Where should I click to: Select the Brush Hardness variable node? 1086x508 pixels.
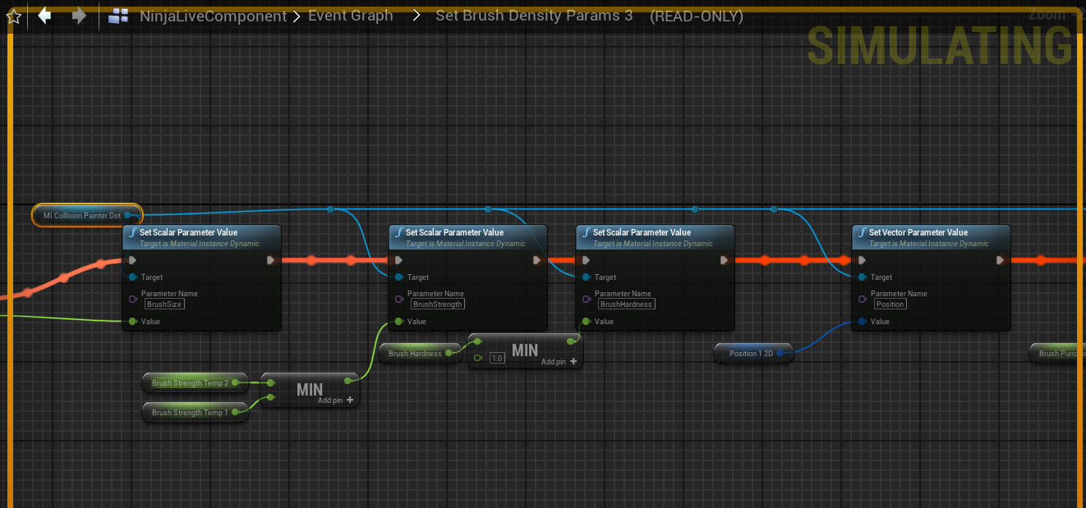[x=414, y=354]
